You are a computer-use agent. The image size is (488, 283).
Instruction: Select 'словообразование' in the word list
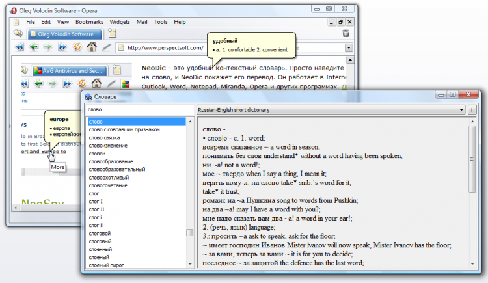(x=111, y=161)
